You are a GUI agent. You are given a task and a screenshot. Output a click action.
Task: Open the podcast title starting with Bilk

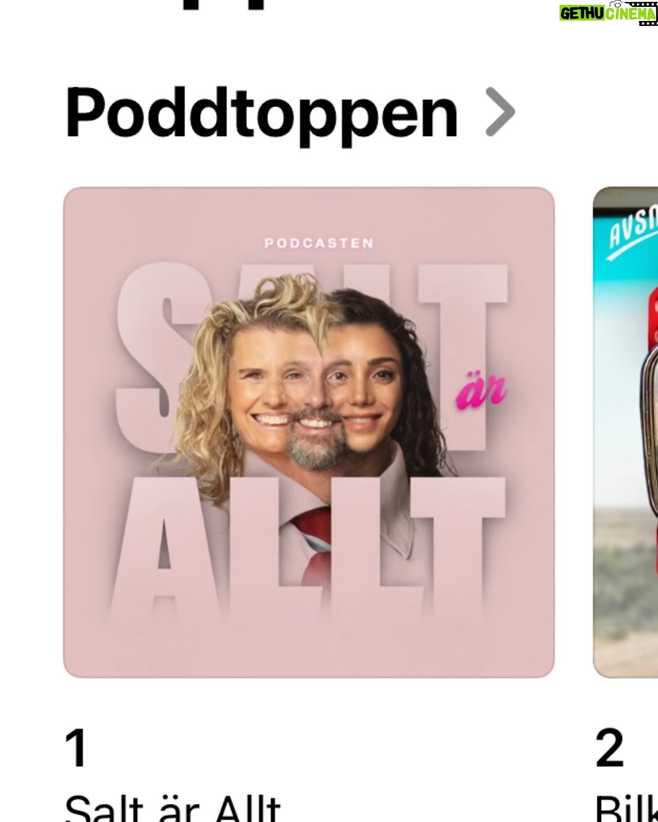click(x=626, y=807)
